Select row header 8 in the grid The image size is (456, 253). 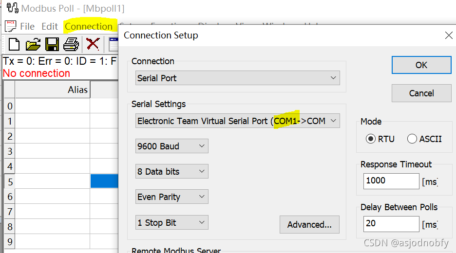10,227
